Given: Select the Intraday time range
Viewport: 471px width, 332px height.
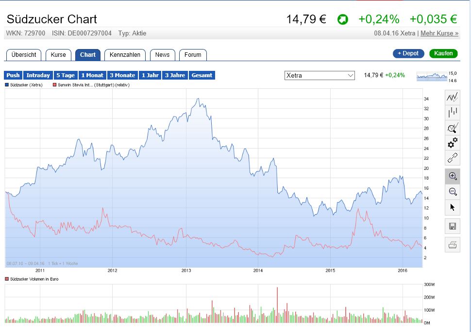Looking at the screenshot, I should coord(38,75).
